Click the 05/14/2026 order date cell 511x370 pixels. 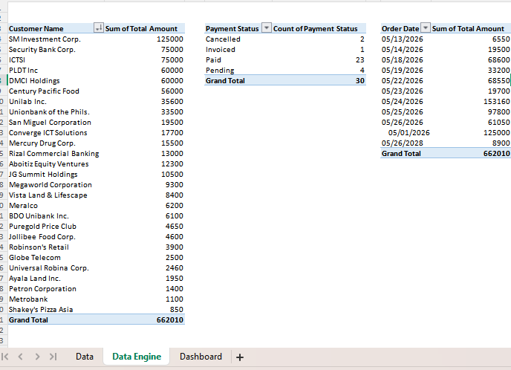406,50
